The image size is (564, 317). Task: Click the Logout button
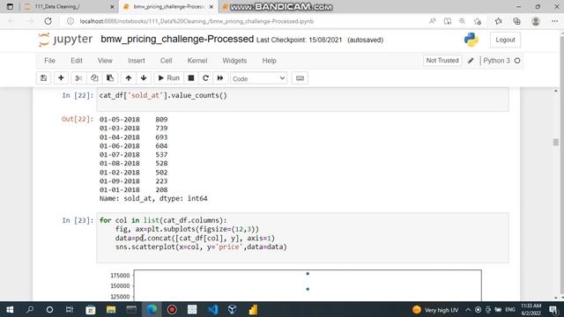(505, 40)
